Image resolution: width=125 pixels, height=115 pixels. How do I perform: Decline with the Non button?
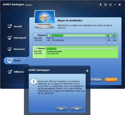tap(77, 109)
